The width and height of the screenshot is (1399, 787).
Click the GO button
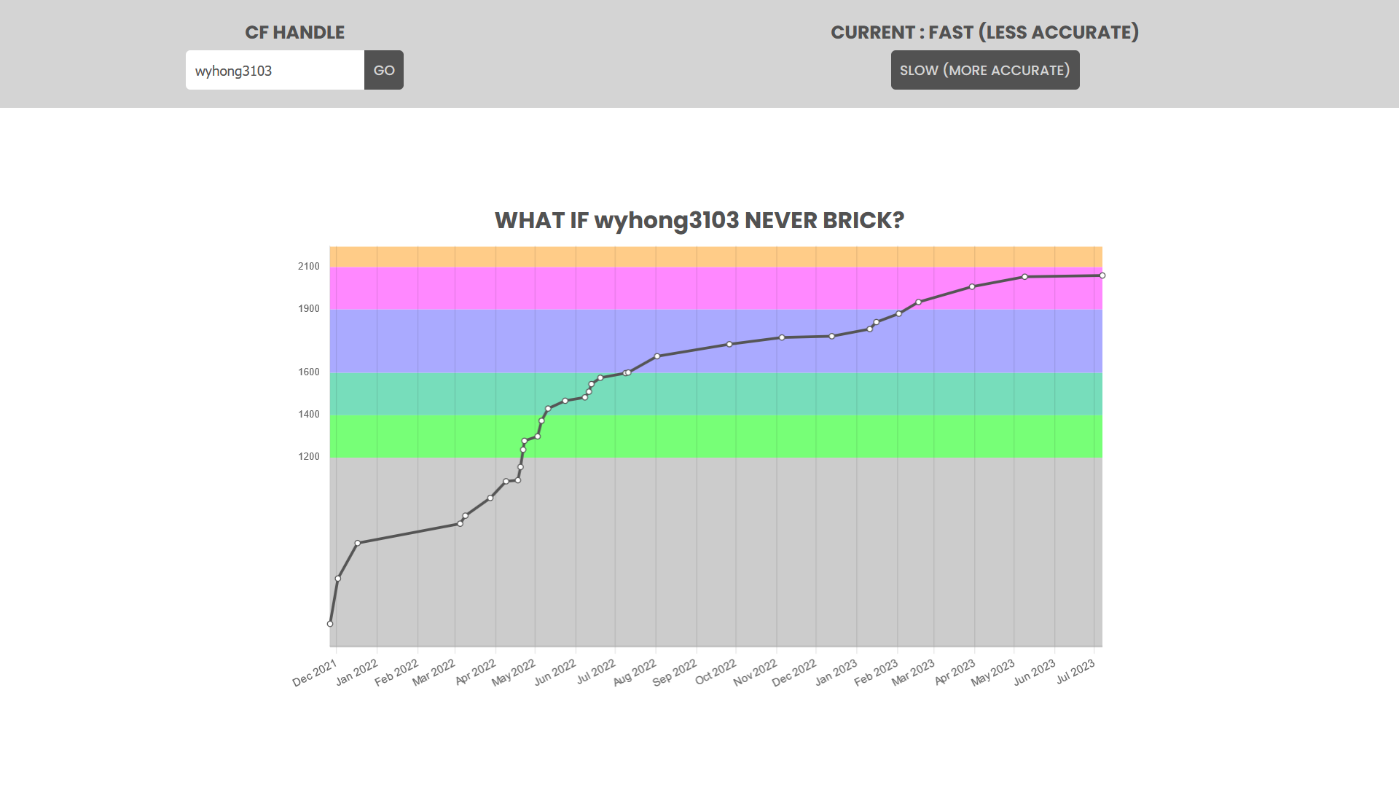click(x=384, y=70)
